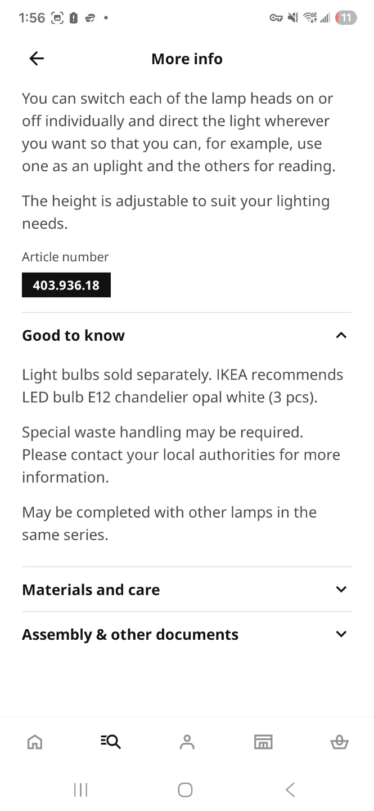Open the Materials and care section

[x=91, y=590]
